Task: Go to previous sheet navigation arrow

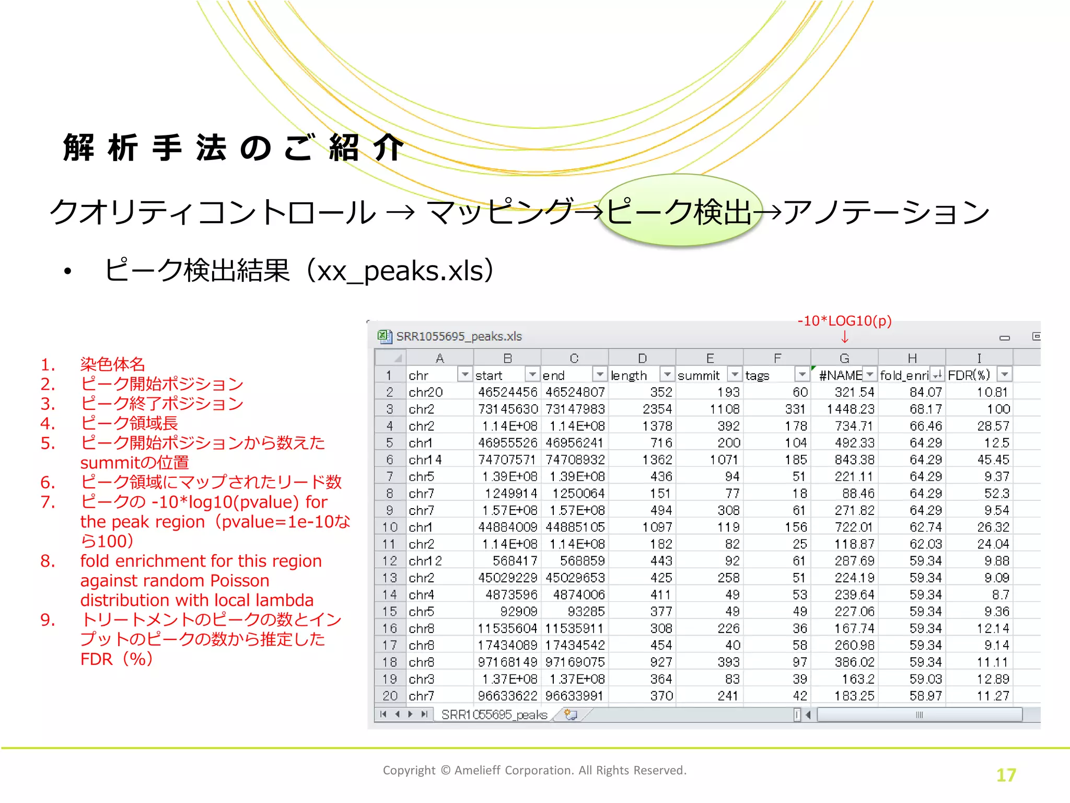Action: [x=397, y=714]
